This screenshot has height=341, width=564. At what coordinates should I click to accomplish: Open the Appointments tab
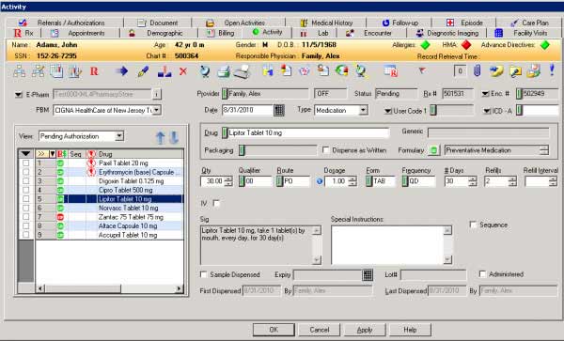(80, 33)
